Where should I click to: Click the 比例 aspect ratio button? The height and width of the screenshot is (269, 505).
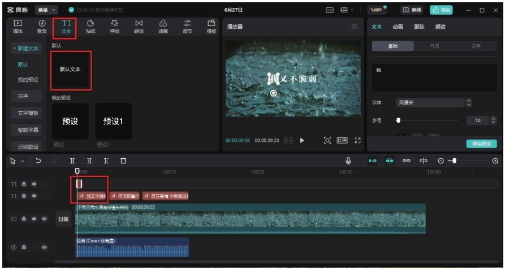pyautogui.click(x=342, y=140)
